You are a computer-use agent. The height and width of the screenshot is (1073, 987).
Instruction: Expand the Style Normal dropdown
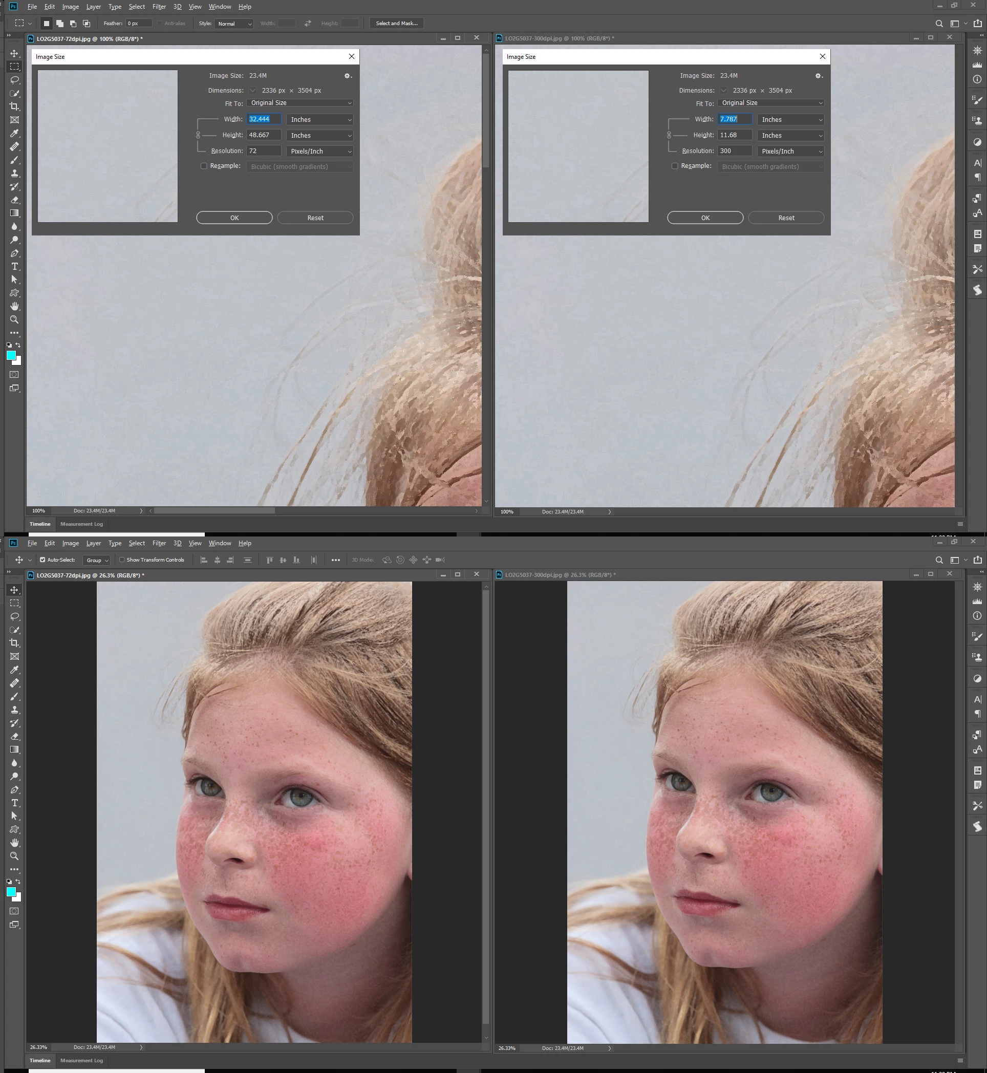233,24
